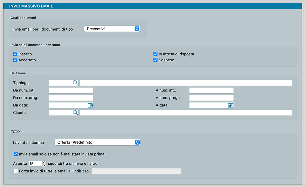Open the Preventivi document type dropdown

(x=112, y=29)
